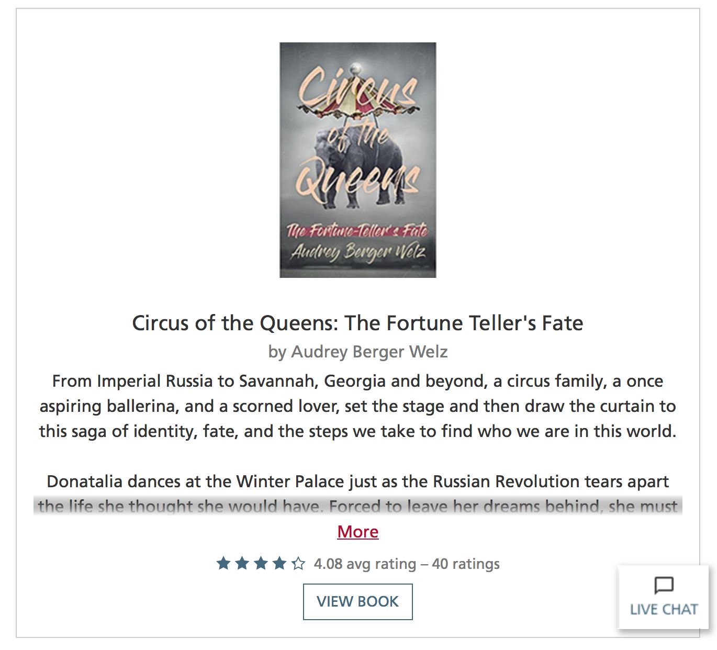This screenshot has width=717, height=650.
Task: Expand description with the More link
Action: [358, 532]
